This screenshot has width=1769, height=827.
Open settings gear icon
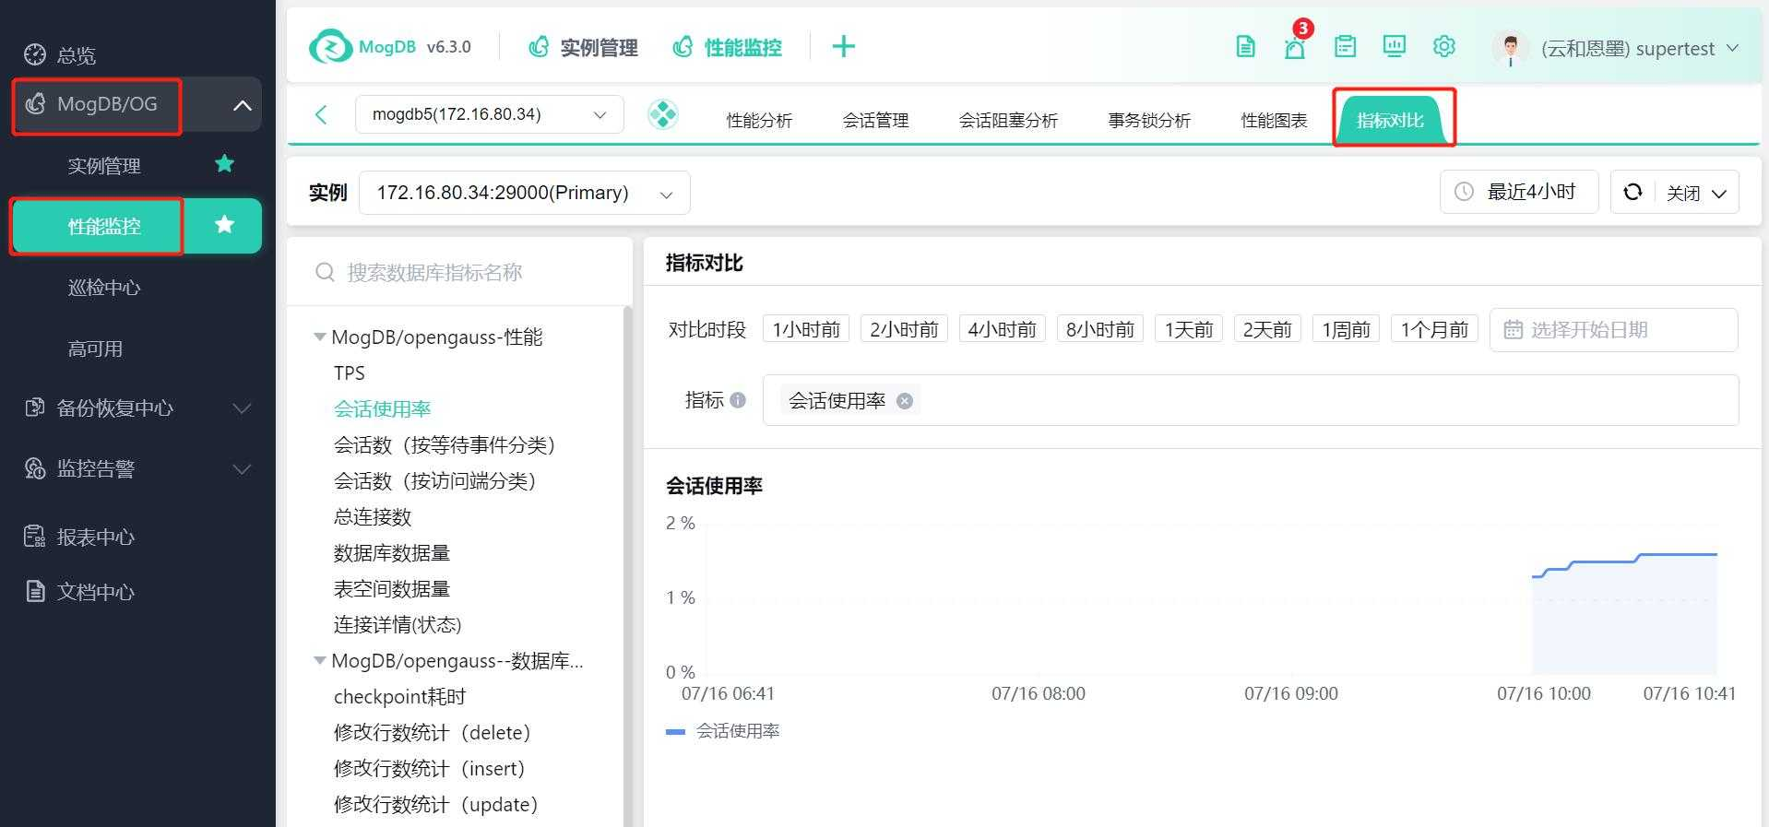click(1444, 46)
